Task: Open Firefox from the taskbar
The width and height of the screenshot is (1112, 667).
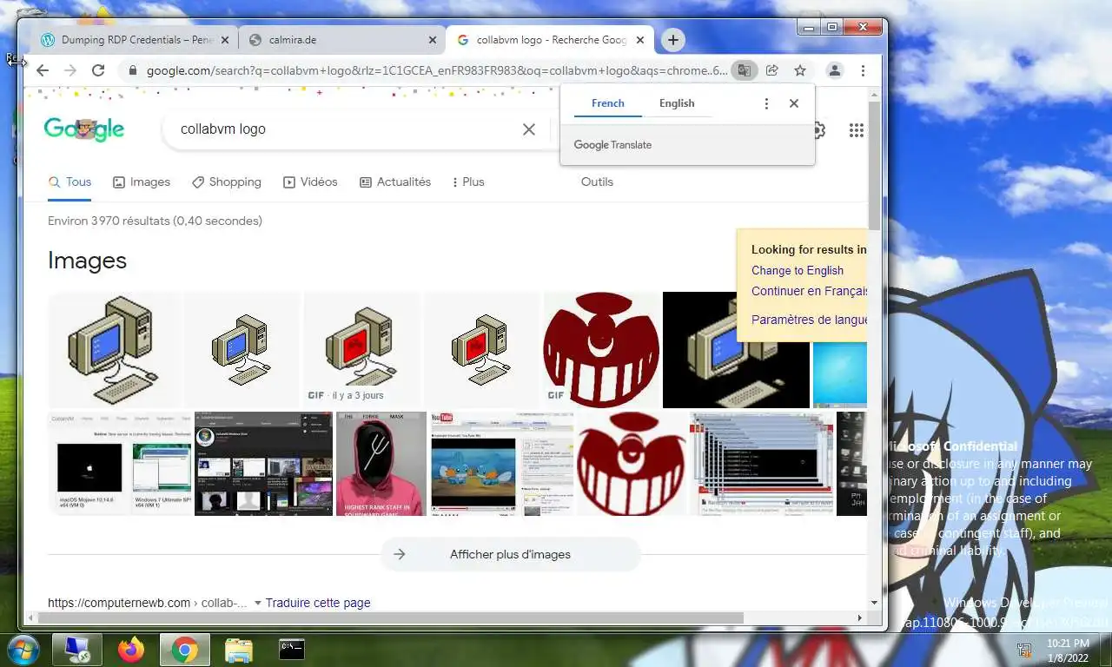Action: click(x=131, y=650)
